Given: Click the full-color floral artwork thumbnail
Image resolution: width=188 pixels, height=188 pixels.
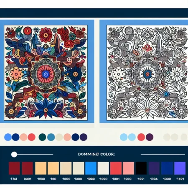Looking at the screenshot, I should tap(46, 73).
